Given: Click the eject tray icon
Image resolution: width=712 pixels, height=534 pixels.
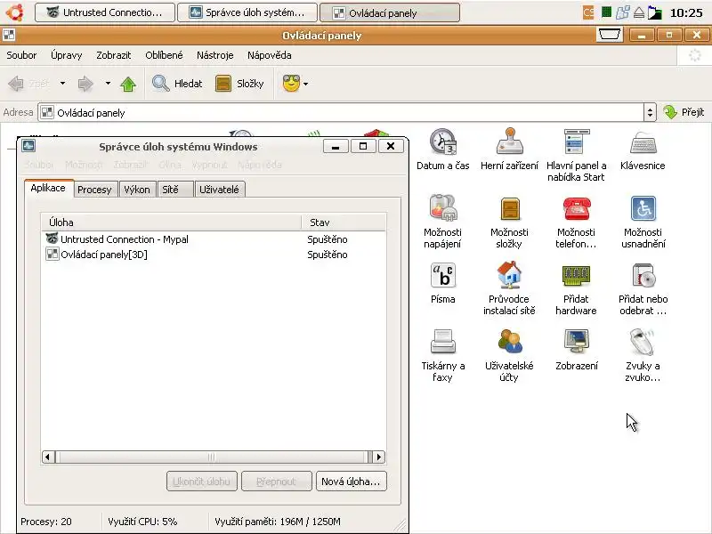Looking at the screenshot, I should [x=638, y=12].
